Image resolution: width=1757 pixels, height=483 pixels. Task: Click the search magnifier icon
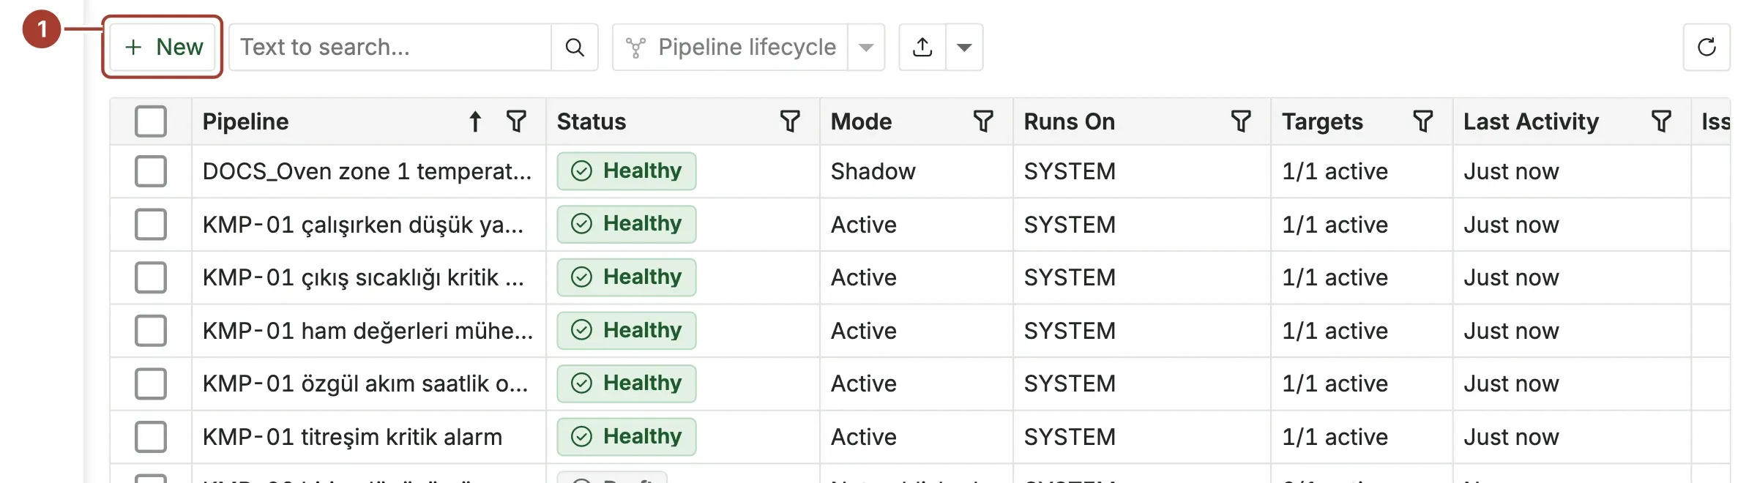pos(575,47)
